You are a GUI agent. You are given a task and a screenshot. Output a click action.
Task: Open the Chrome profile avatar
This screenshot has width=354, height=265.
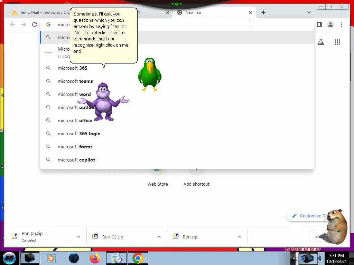330,24
